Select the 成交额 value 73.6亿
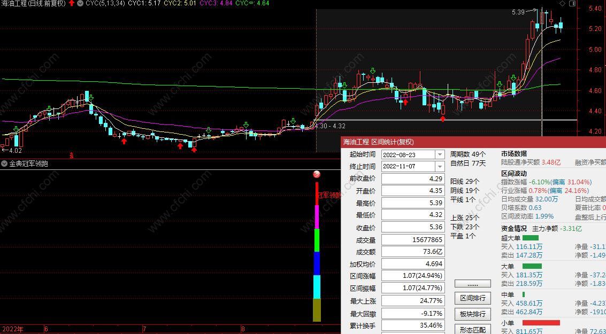The image size is (606, 334). [x=413, y=252]
